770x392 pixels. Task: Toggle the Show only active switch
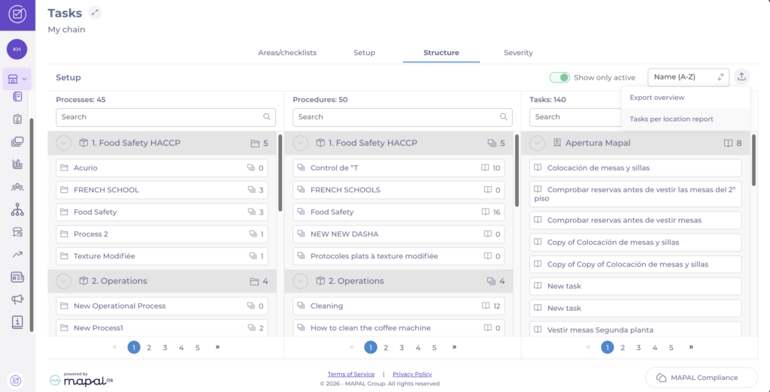(559, 77)
